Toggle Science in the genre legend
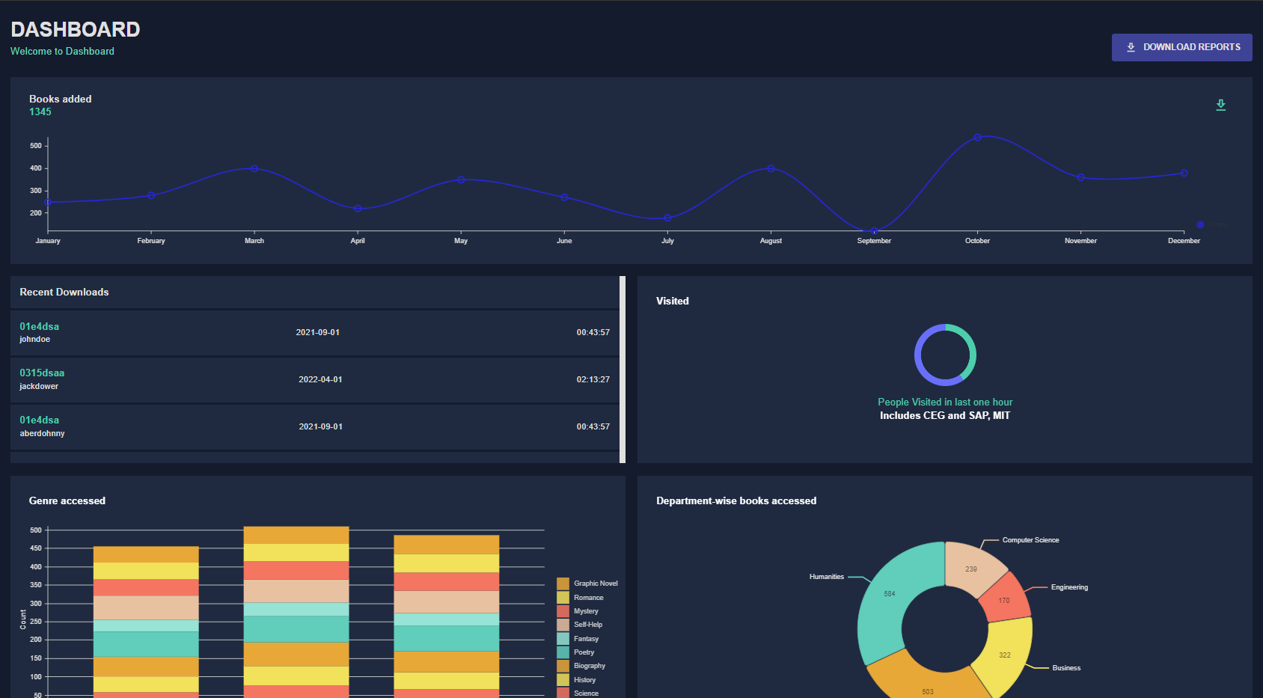1263x698 pixels. point(578,694)
